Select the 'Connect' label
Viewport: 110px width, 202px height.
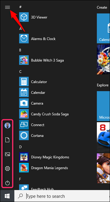click(x=38, y=125)
